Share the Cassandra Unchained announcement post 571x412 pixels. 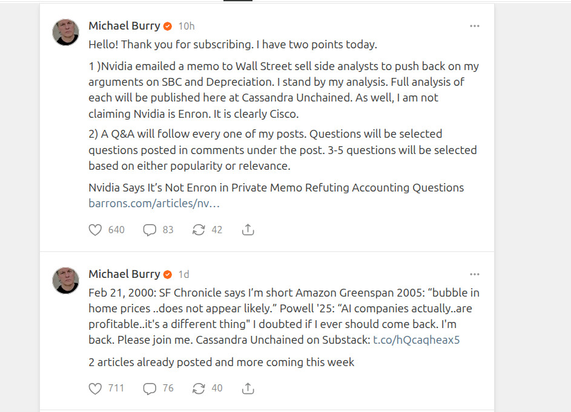click(x=248, y=388)
